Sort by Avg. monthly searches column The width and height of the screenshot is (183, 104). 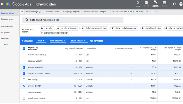pyautogui.click(x=74, y=49)
